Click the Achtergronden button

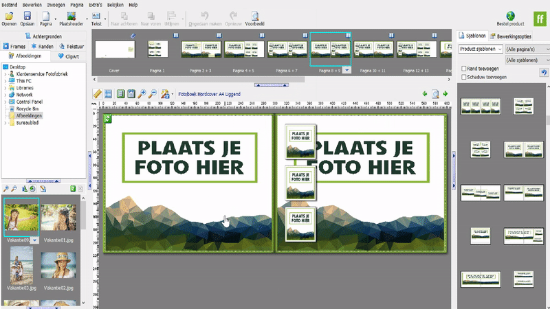(43, 36)
